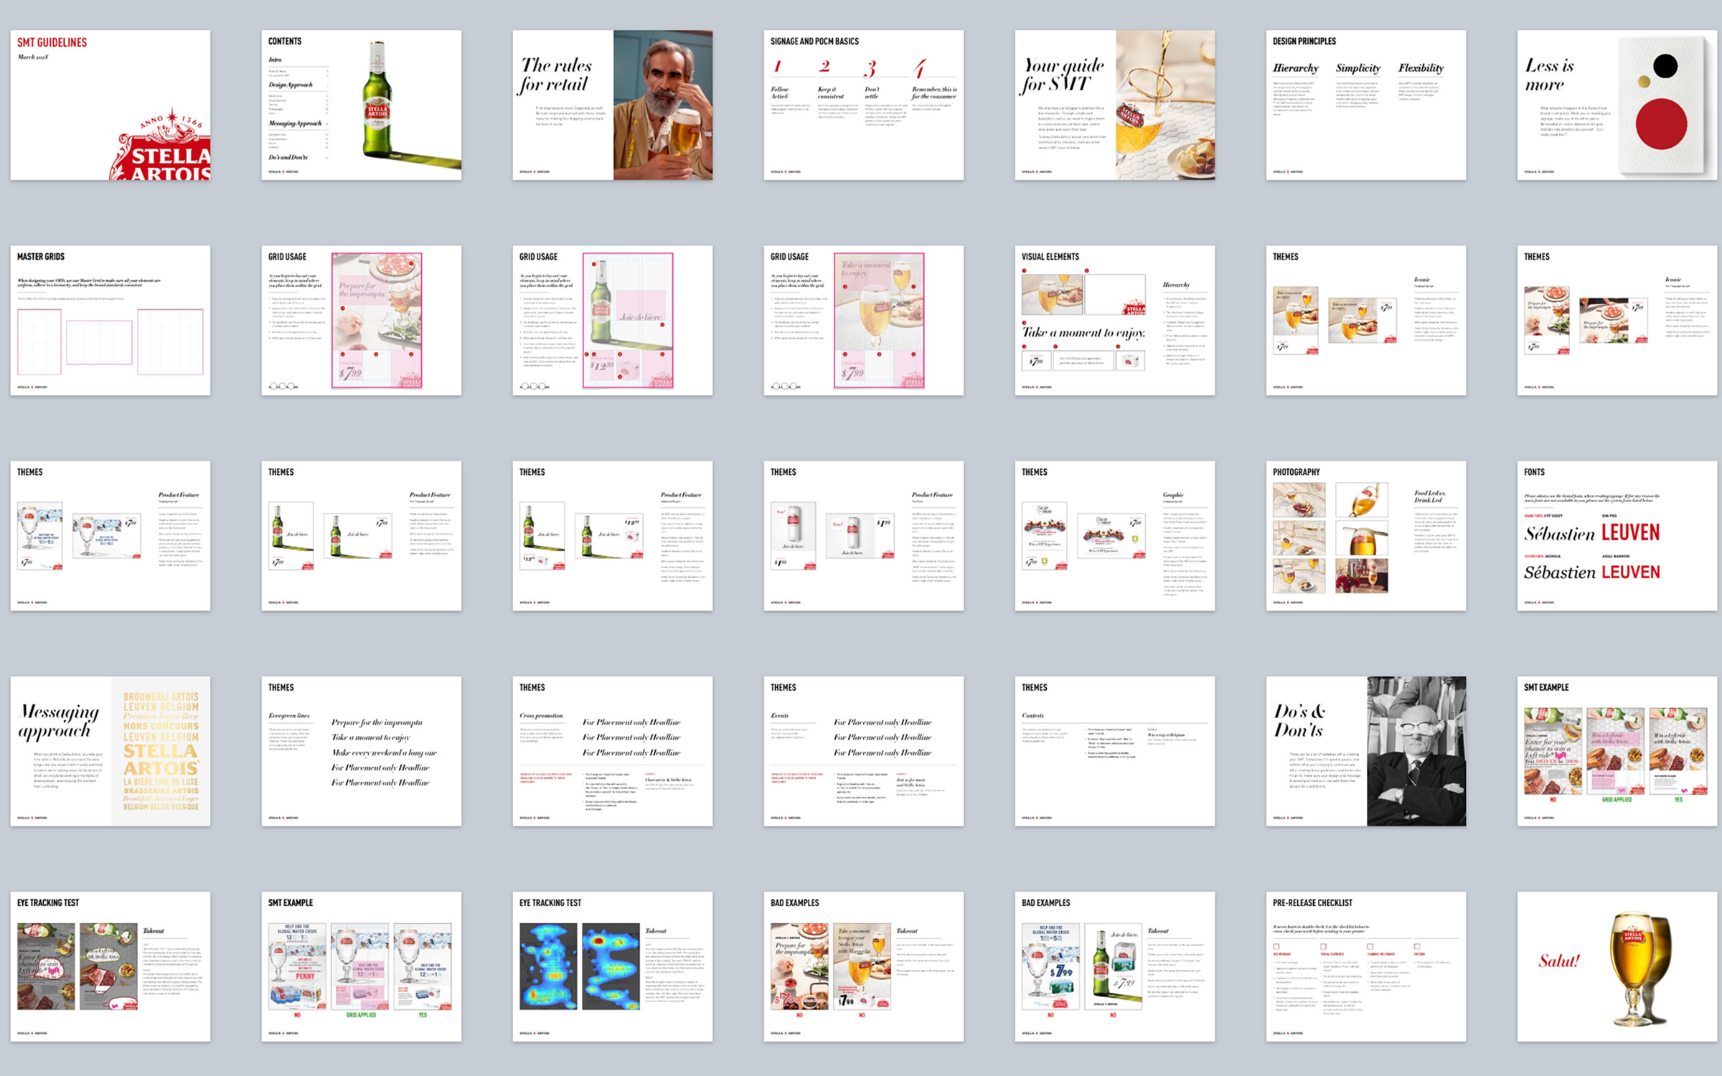Select Themes Product Feature single bottle $7.99 slide
Viewport: 1722px width, 1076px height.
click(x=362, y=536)
